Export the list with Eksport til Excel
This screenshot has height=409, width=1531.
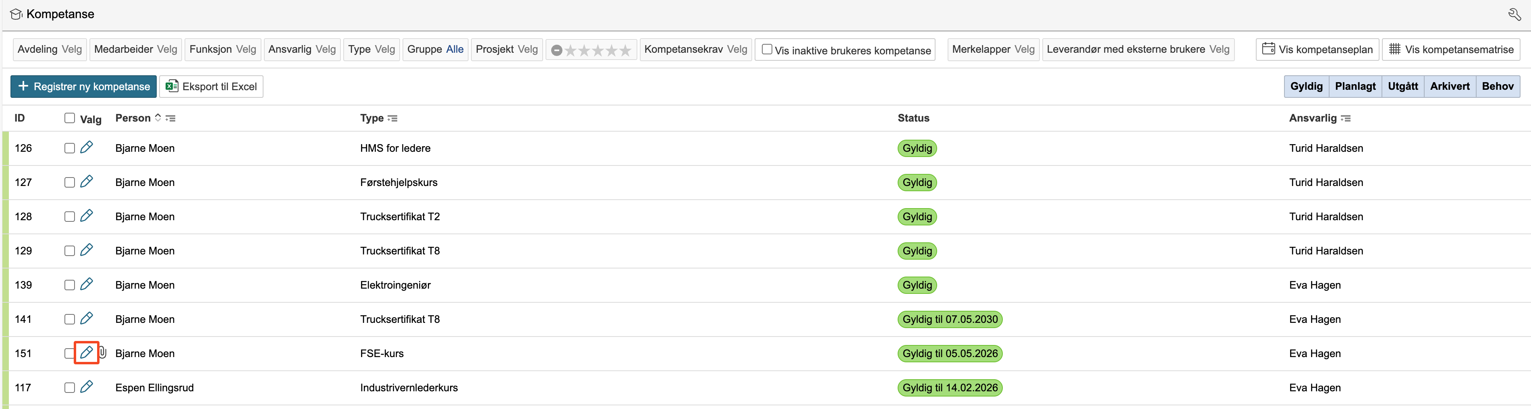pos(211,86)
